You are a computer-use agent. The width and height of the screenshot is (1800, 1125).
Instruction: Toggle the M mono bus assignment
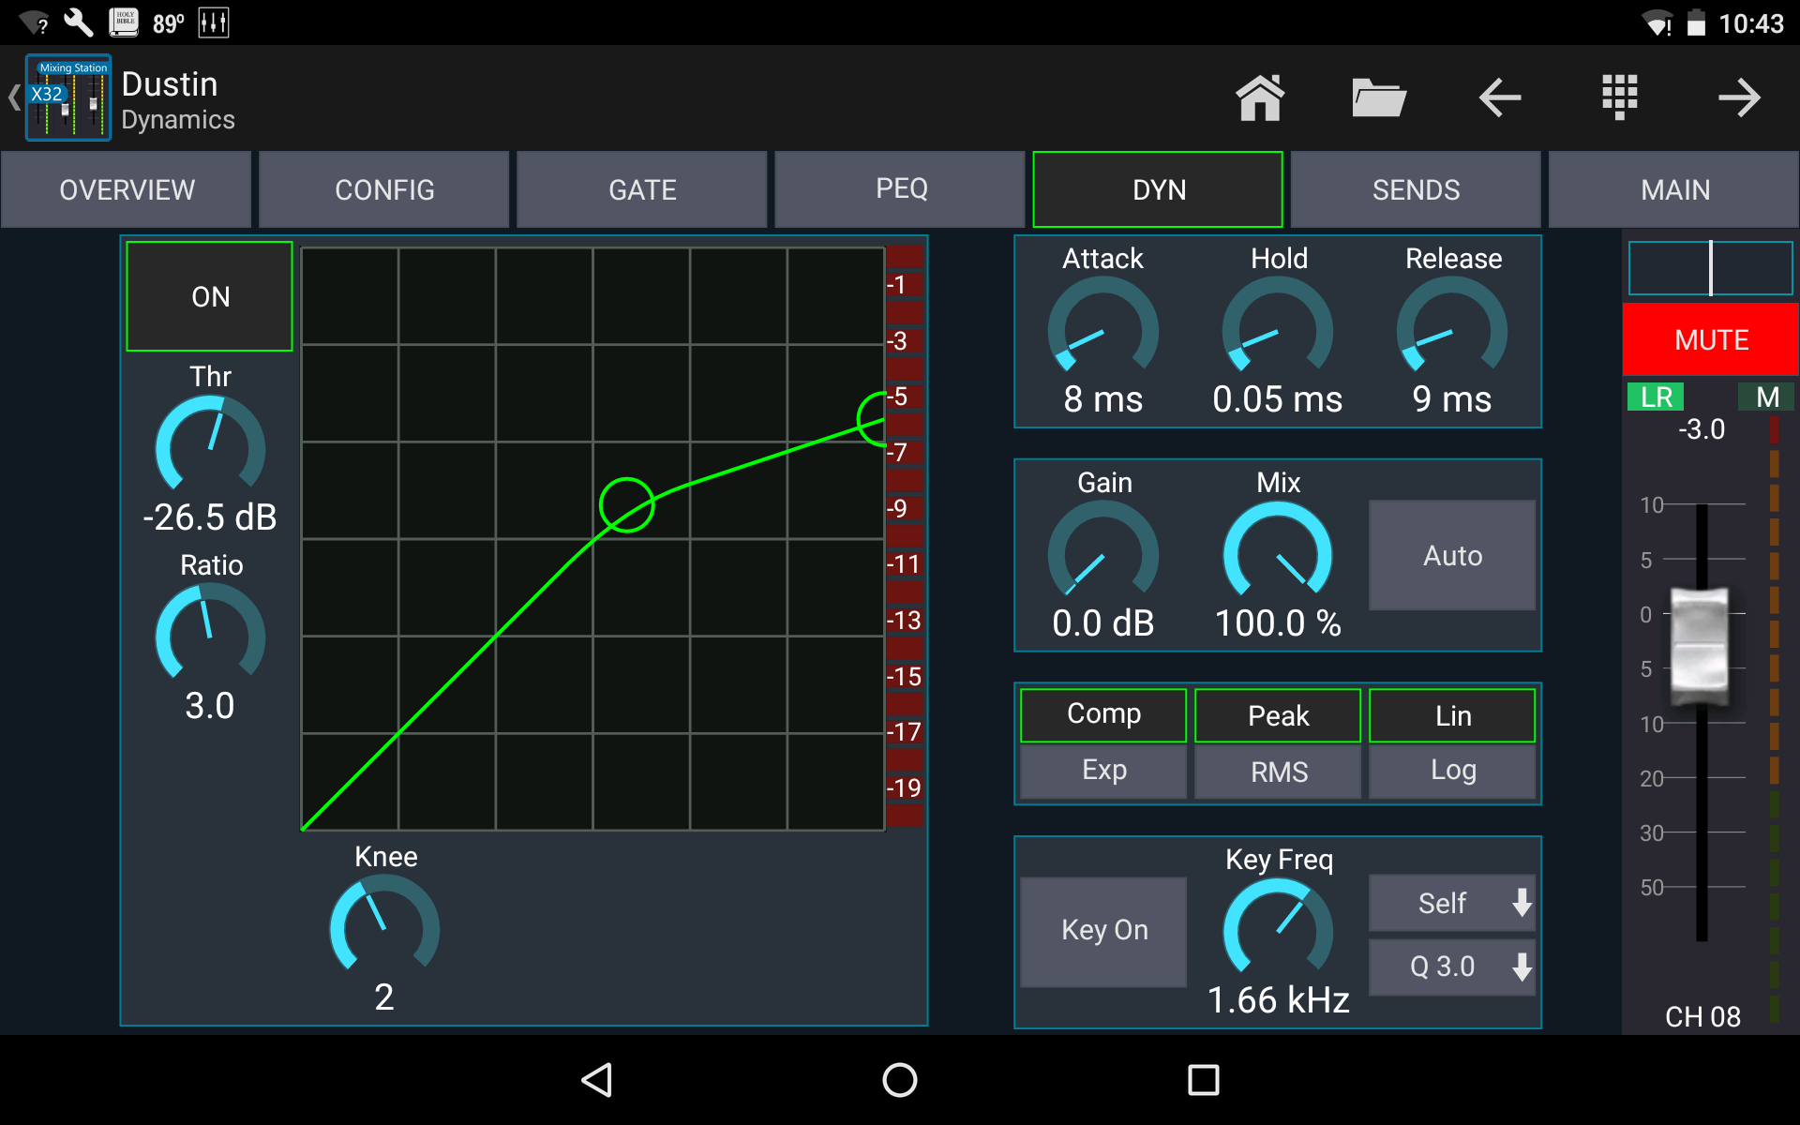[x=1766, y=397]
